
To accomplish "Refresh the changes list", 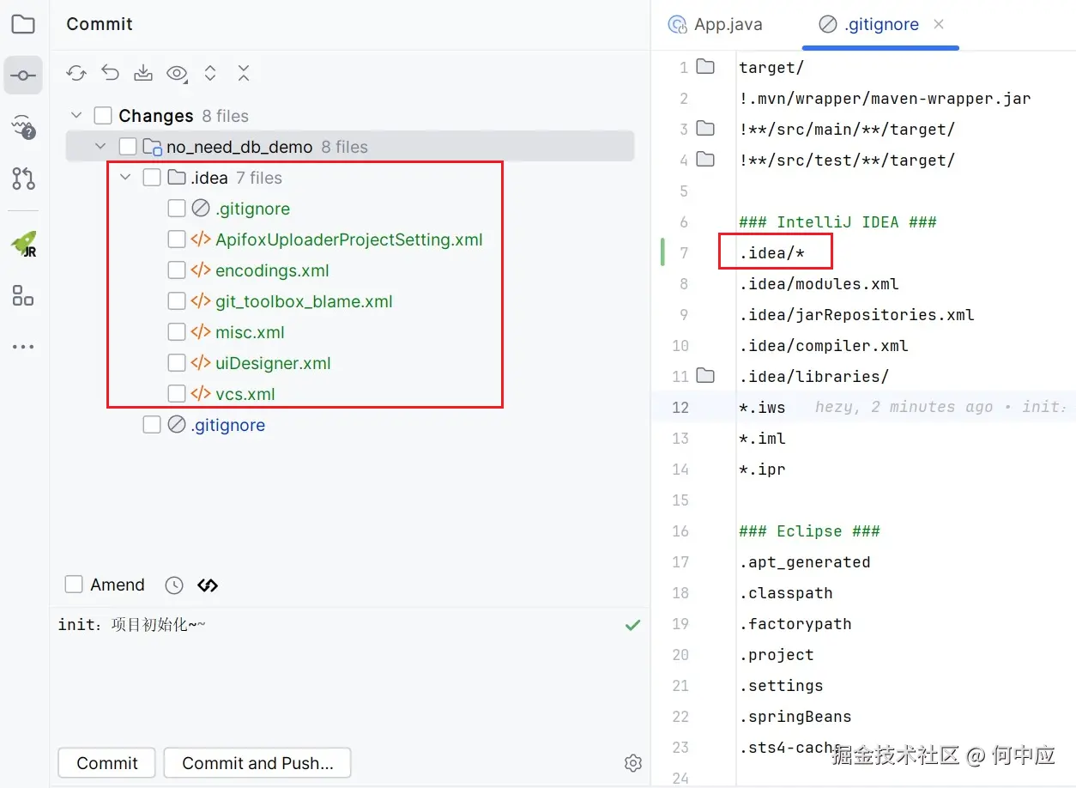I will pyautogui.click(x=77, y=73).
